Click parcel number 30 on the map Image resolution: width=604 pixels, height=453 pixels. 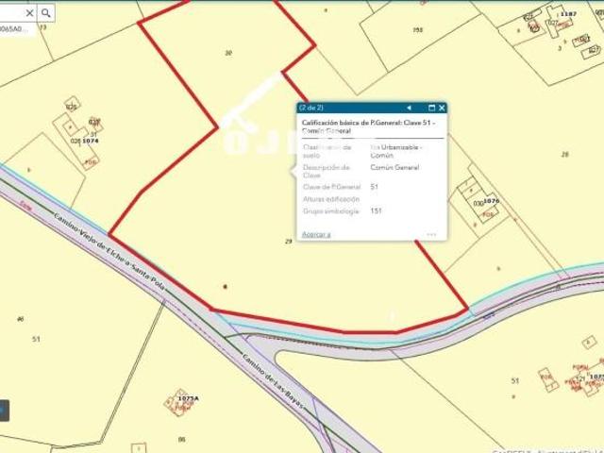(x=228, y=53)
